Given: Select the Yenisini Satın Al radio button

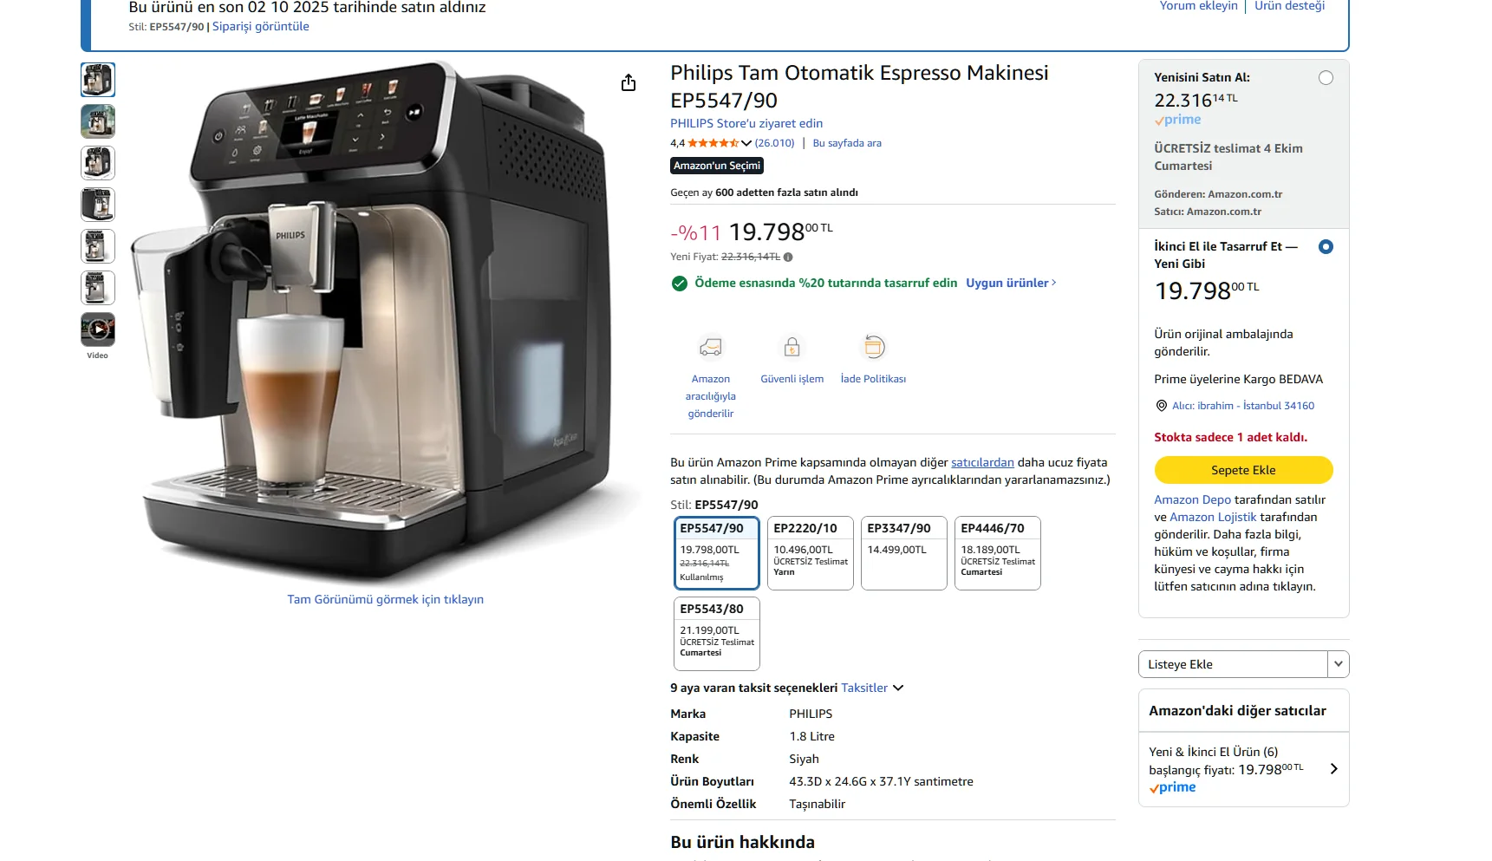Looking at the screenshot, I should tap(1326, 78).
